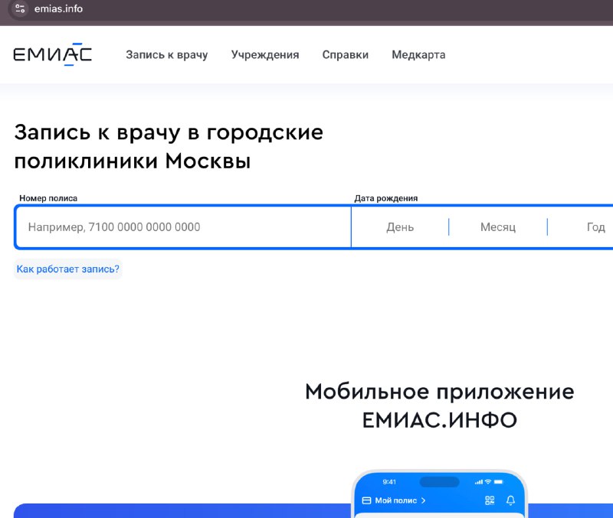Click the Номер полиса input field

pyautogui.click(x=184, y=226)
